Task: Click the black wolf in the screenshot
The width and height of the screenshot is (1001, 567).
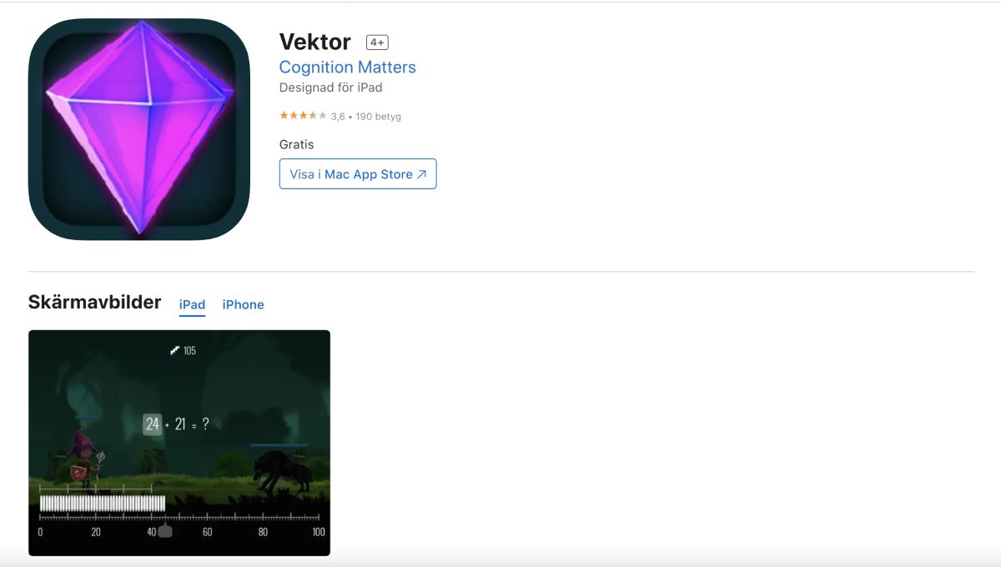Action: point(282,471)
